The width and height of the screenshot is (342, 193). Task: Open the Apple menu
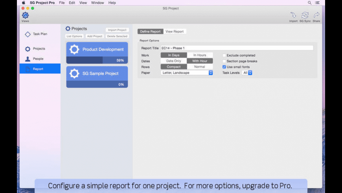[x=24, y=3]
